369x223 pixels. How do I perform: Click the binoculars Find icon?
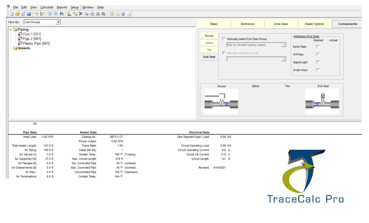coord(61,14)
